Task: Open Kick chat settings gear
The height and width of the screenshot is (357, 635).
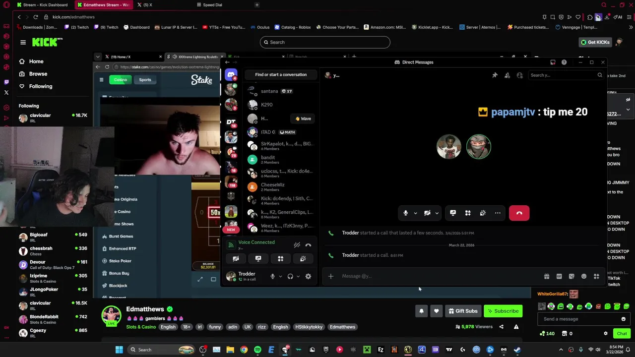Action: coord(605,334)
